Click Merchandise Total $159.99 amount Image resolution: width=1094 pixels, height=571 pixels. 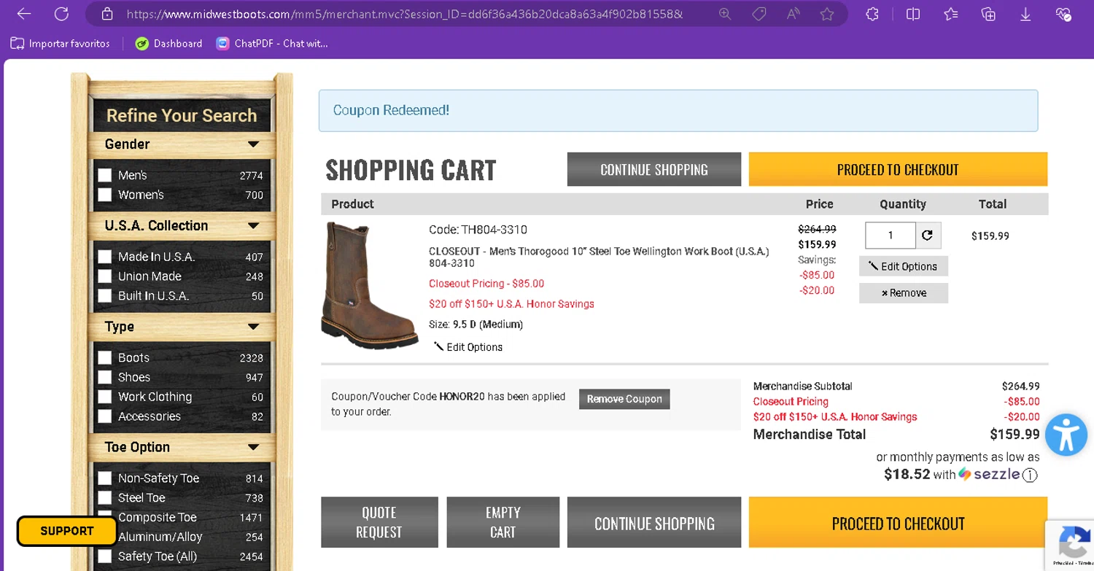tap(1015, 435)
